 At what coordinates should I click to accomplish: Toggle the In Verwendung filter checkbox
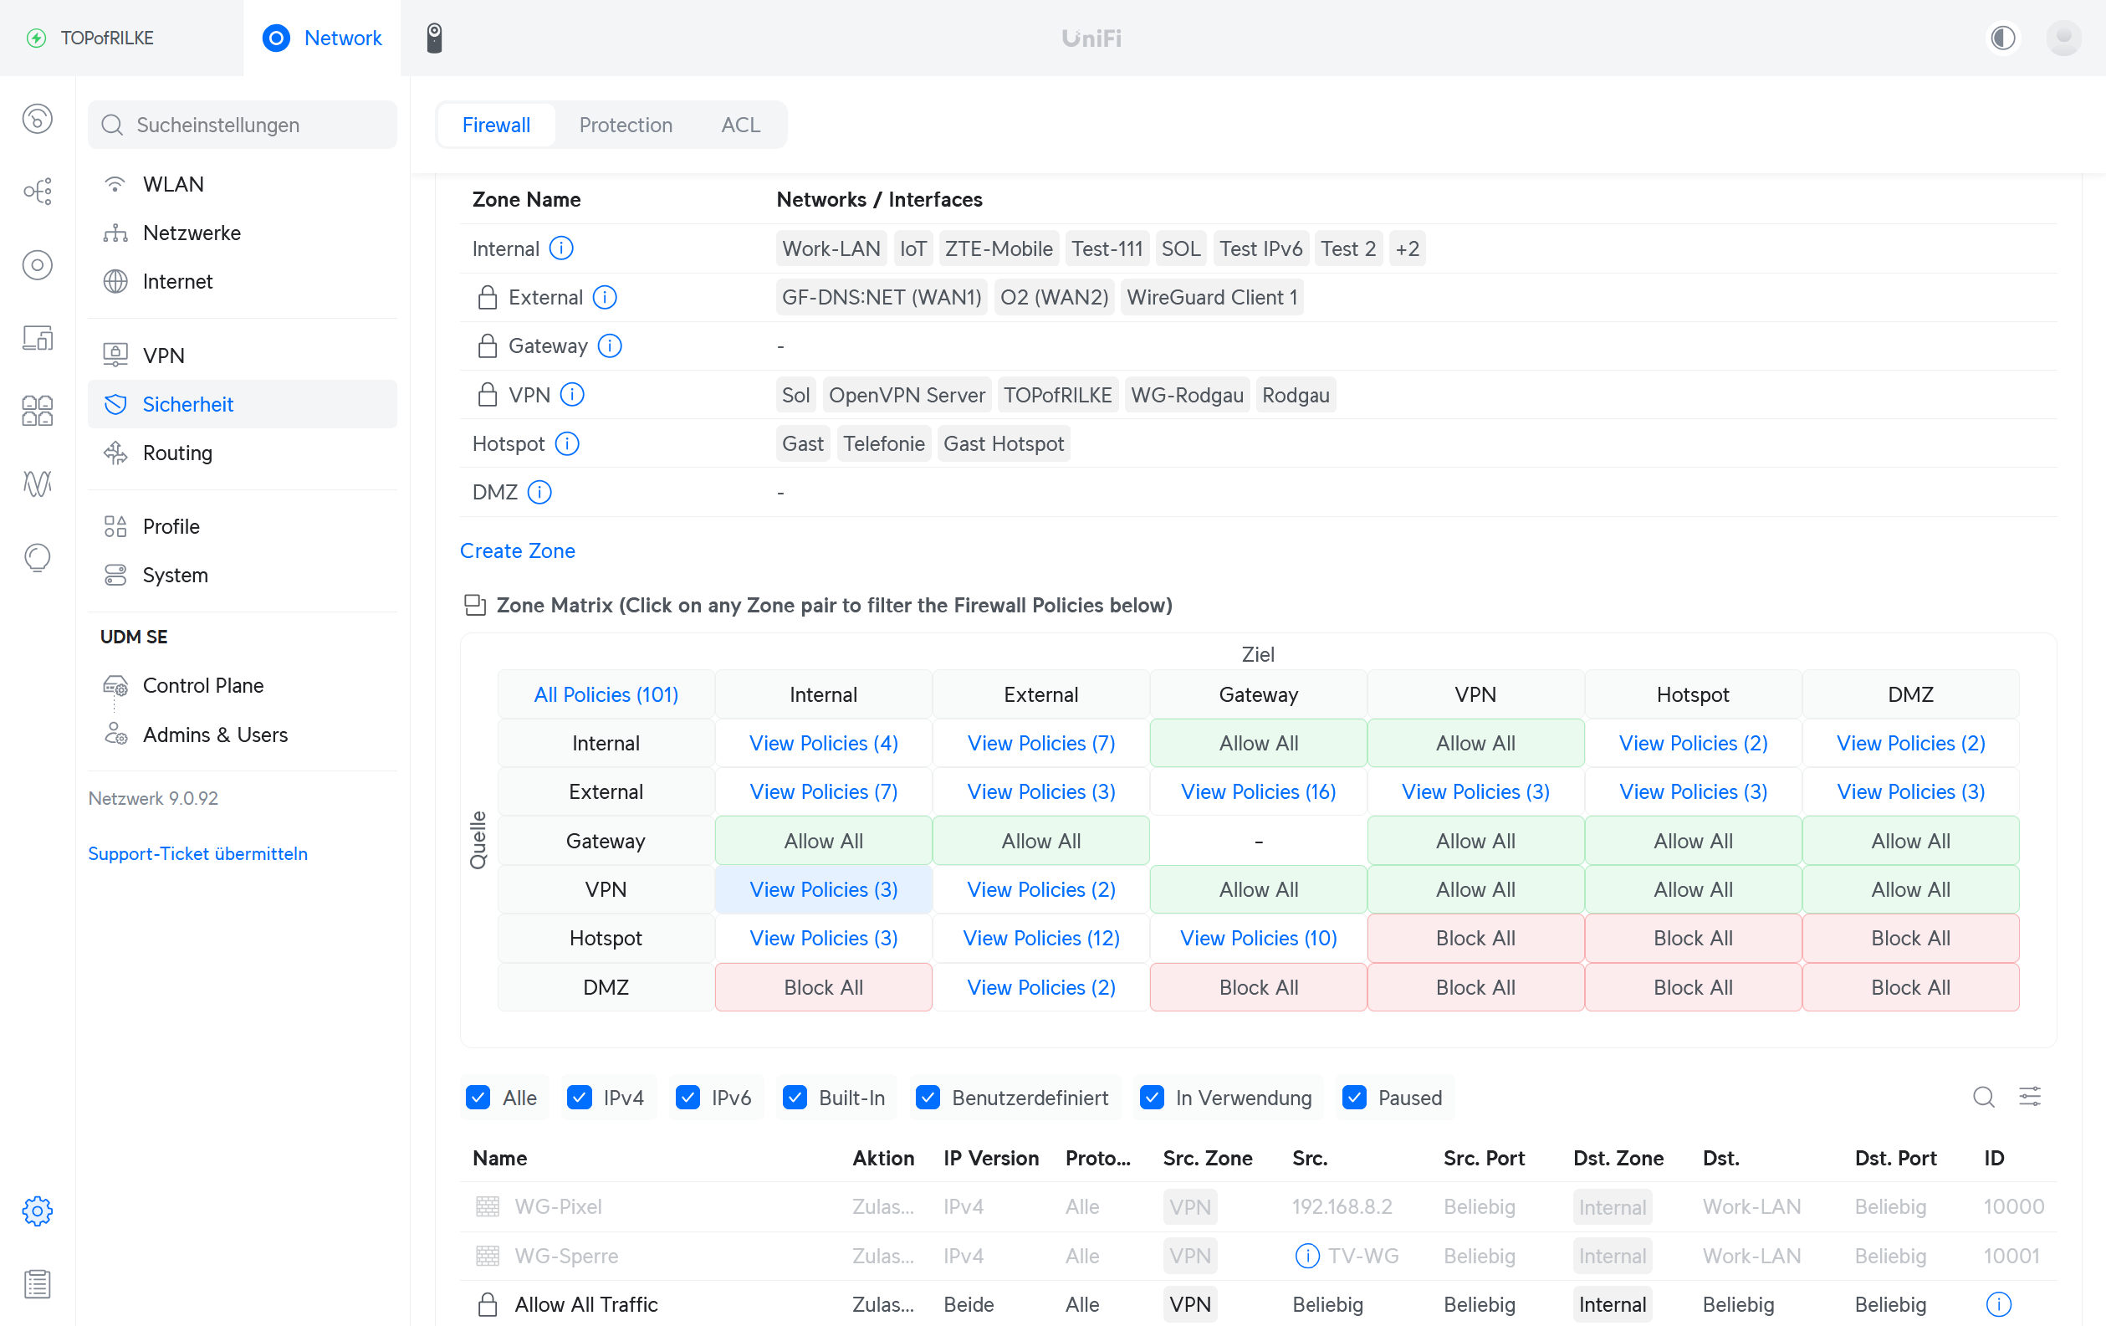(x=1153, y=1098)
